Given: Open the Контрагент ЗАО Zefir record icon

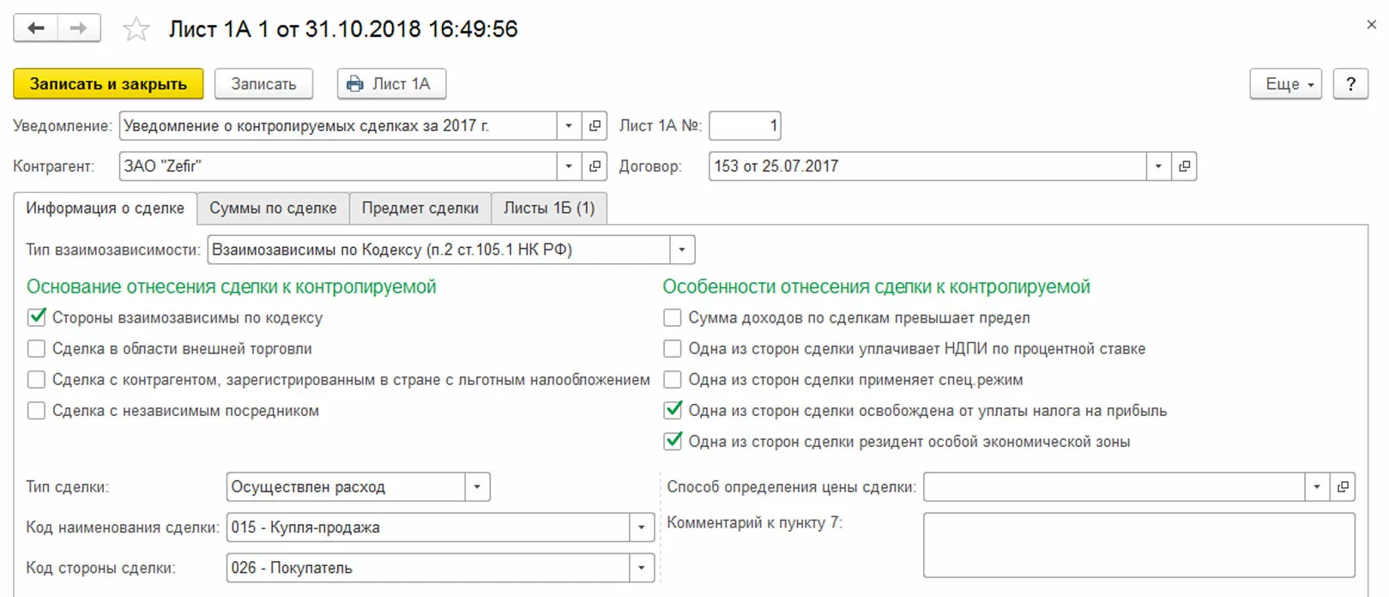Looking at the screenshot, I should (x=595, y=166).
